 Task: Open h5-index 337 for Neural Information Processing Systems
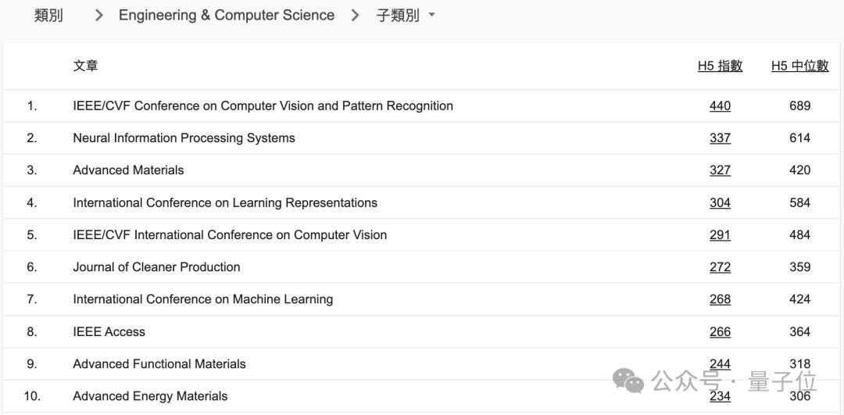tap(720, 138)
